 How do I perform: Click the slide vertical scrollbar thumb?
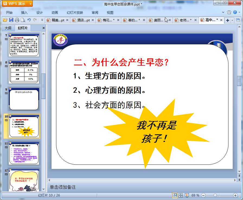[x=239, y=81]
